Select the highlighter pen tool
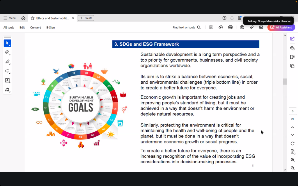The image size is (298, 186). (7, 62)
